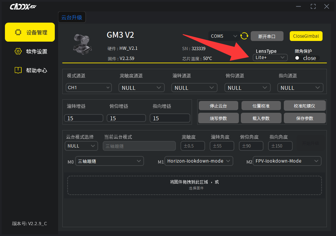Click the 指向增益 value field
Screen dimensions: 336x236
point(170,118)
